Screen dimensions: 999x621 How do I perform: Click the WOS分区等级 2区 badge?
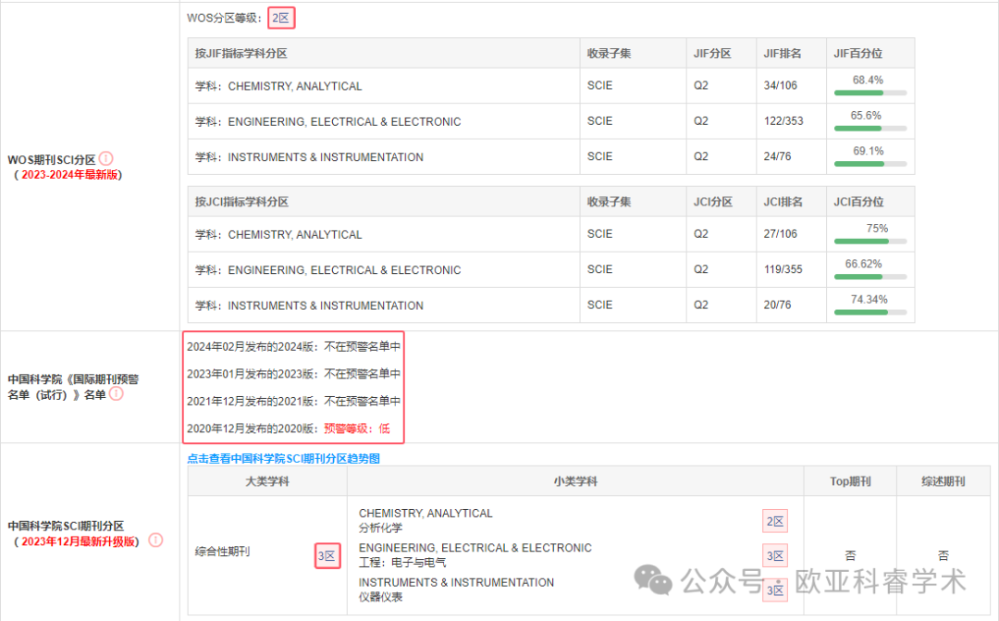pyautogui.click(x=281, y=18)
